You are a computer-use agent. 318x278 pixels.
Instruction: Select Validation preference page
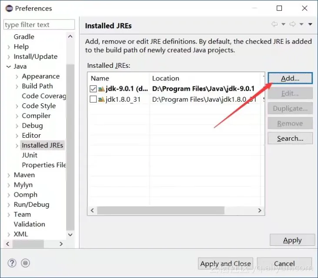[30, 224]
